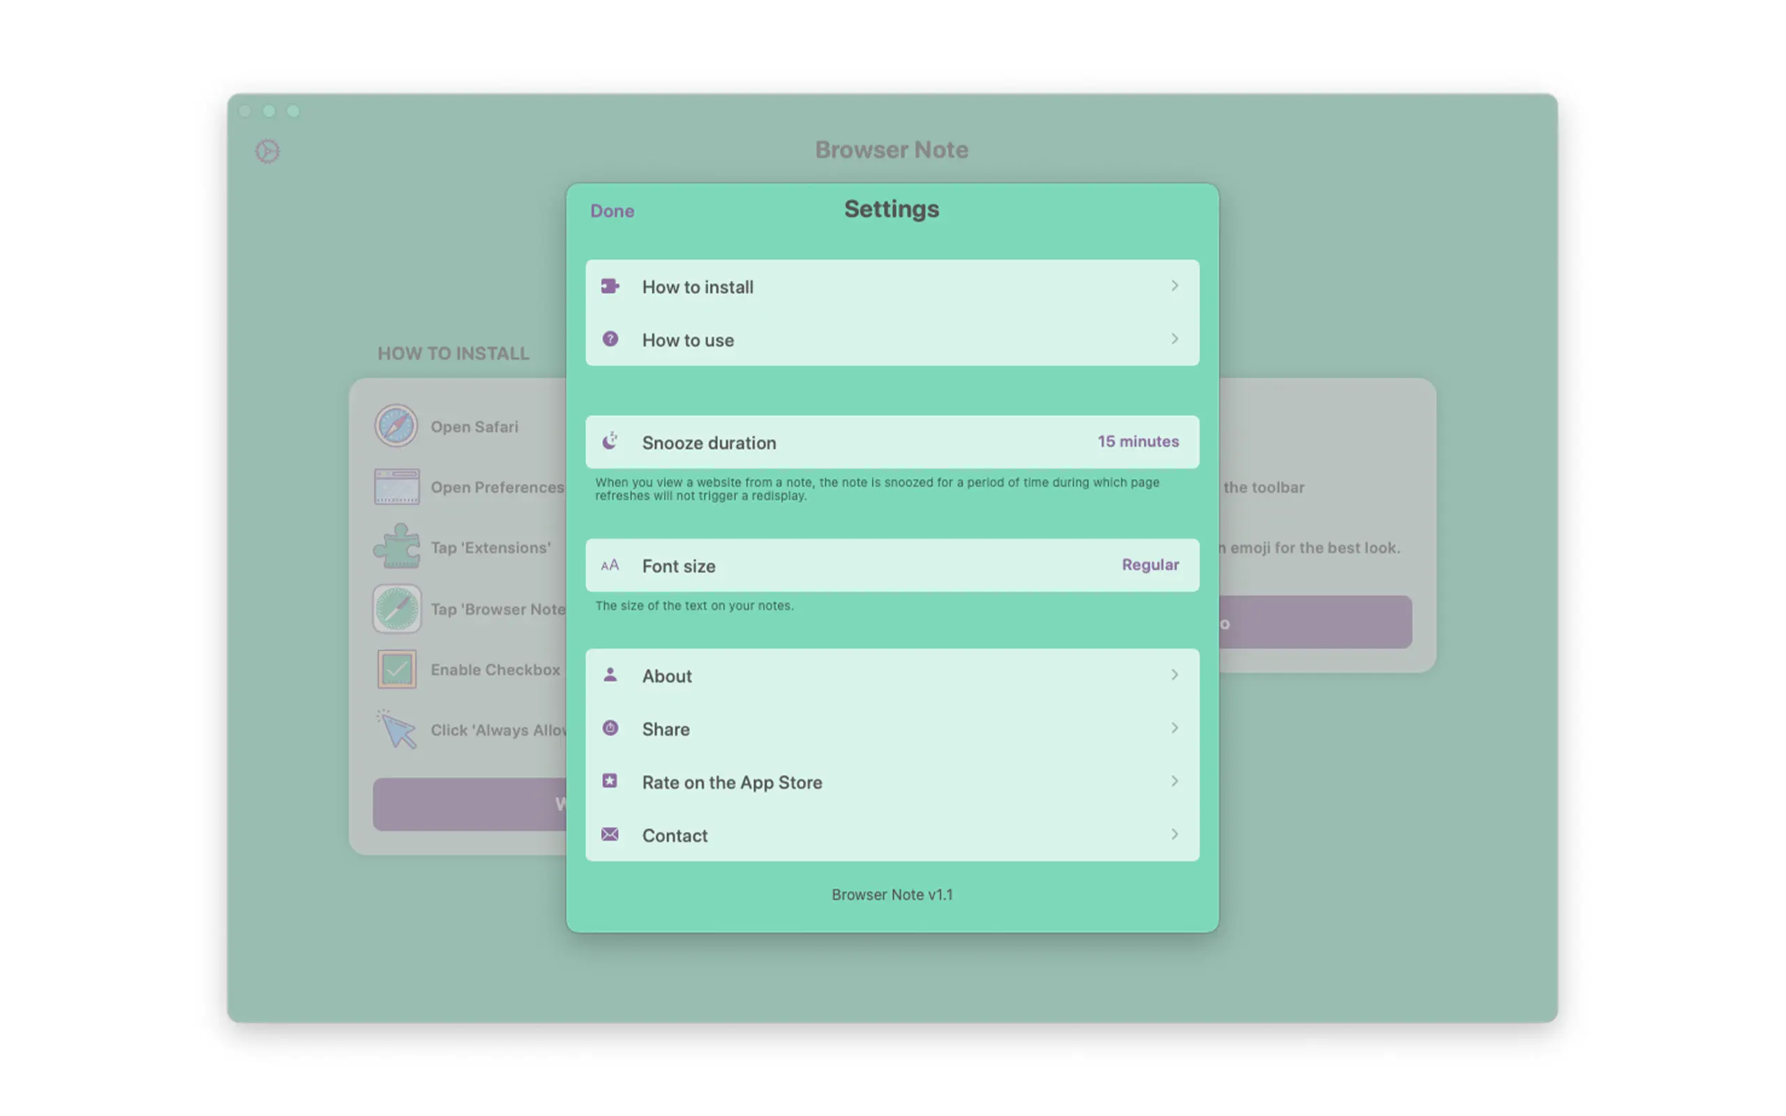Viewport: 1786px width, 1116px height.
Task: Expand How to use row chevron
Action: pos(1174,339)
